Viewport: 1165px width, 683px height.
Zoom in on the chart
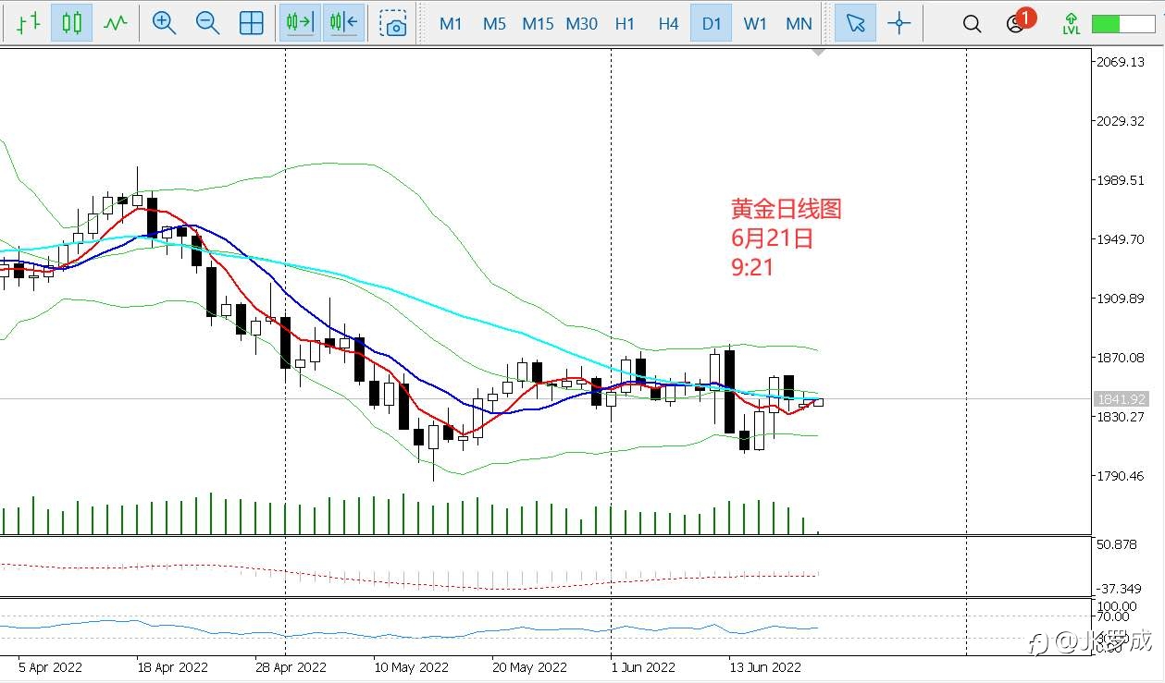tap(165, 23)
